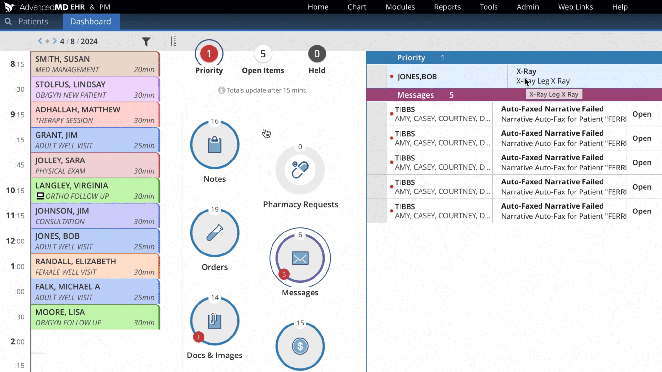Viewport: 662px width, 372px height.
Task: Open the dollar sign billing donut
Action: click(x=300, y=346)
